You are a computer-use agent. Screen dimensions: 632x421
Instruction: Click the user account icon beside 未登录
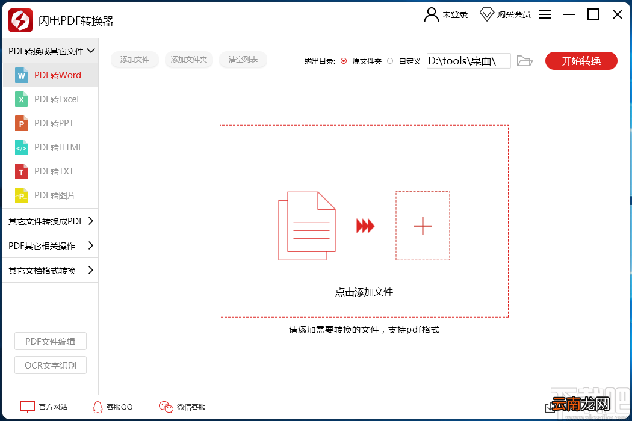(x=432, y=14)
